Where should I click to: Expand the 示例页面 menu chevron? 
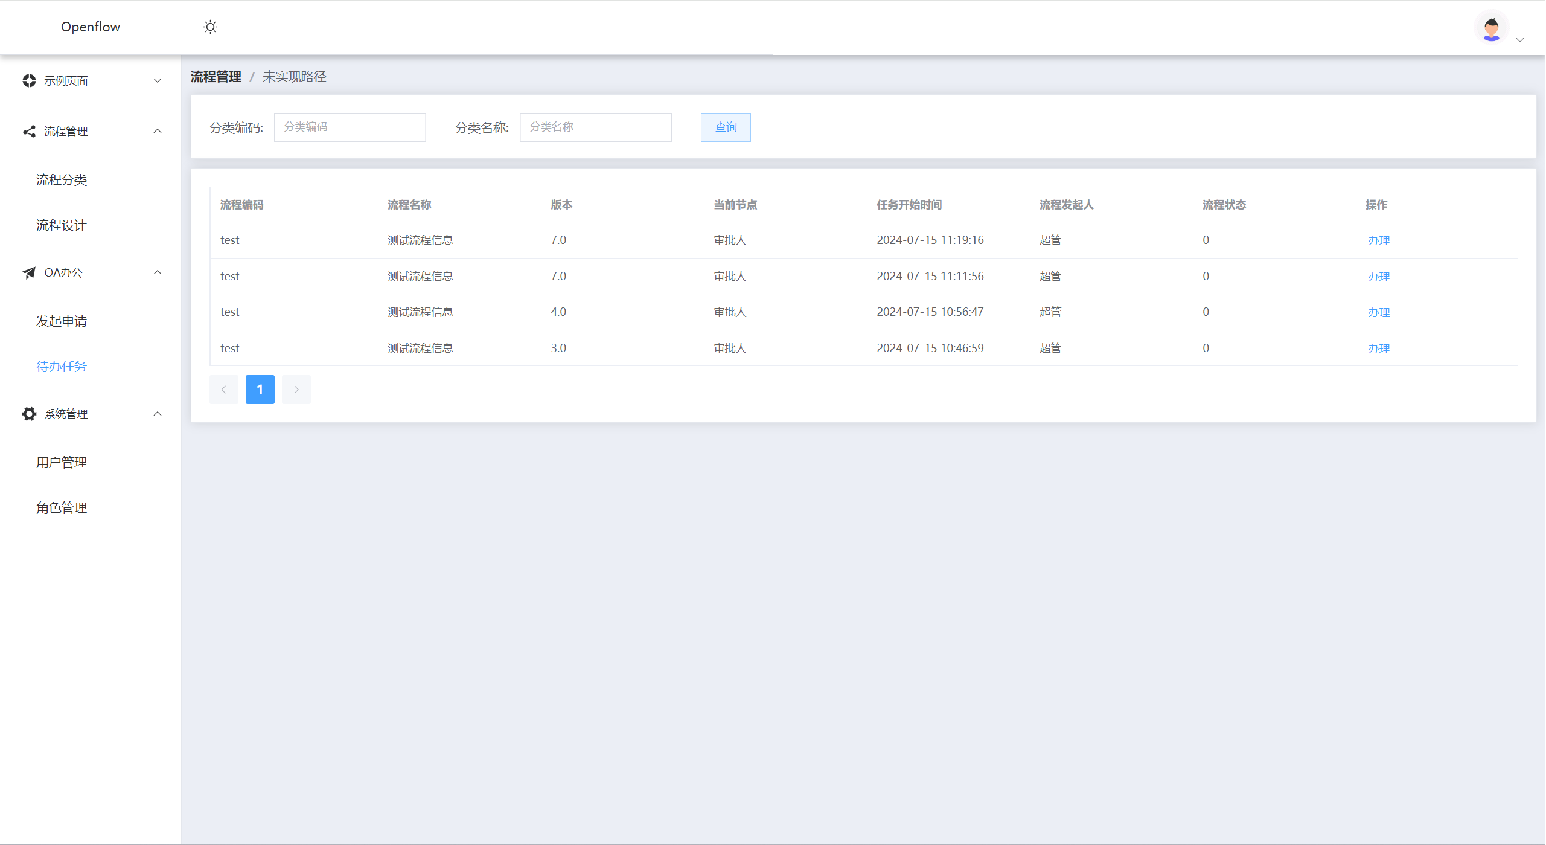tap(158, 80)
